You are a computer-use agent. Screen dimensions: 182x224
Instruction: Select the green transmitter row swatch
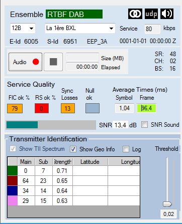pyautogui.click(x=13, y=170)
